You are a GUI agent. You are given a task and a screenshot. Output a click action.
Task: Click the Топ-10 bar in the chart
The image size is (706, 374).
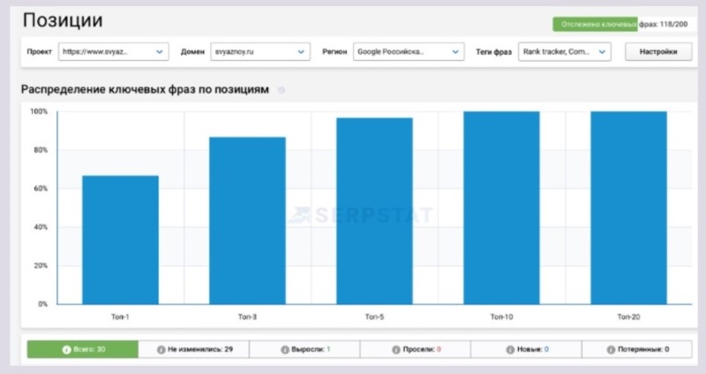point(501,207)
